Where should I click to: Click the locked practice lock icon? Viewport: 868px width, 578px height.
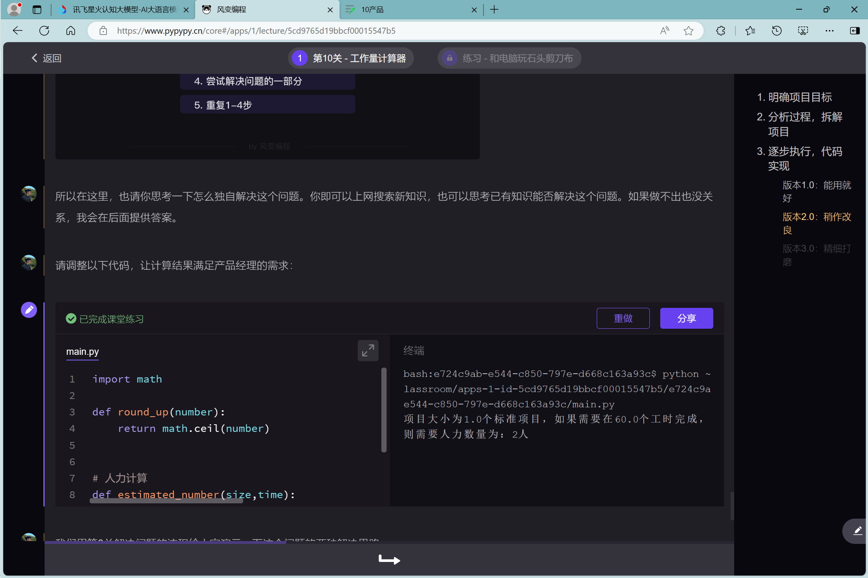[x=450, y=58]
